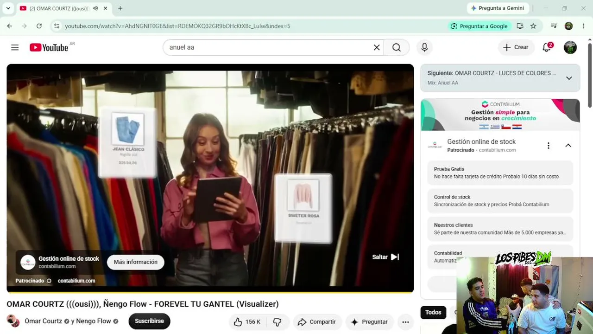593x334 pixels.
Task: Click 'Pregunta a Gemini' in the title bar
Action: (x=498, y=8)
